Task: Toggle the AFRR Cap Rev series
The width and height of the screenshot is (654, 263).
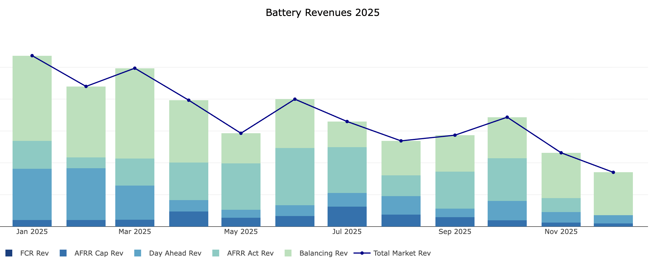Action: (x=98, y=253)
